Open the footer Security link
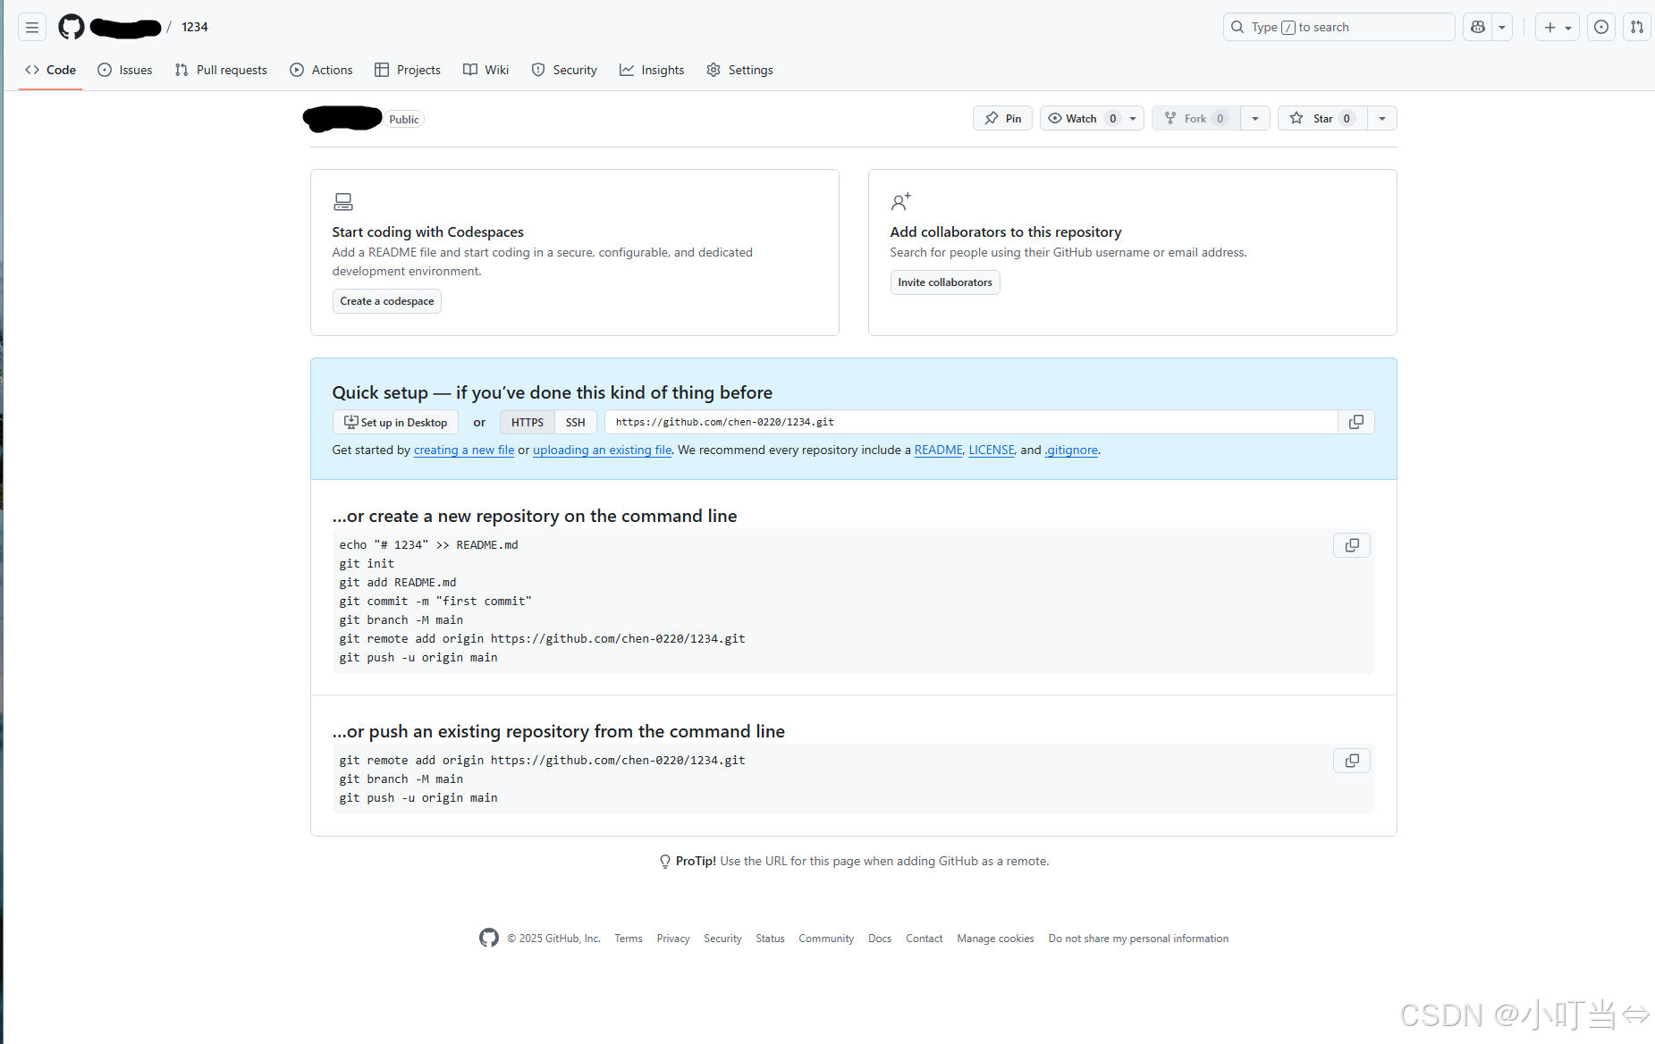This screenshot has height=1044, width=1655. [x=722, y=939]
